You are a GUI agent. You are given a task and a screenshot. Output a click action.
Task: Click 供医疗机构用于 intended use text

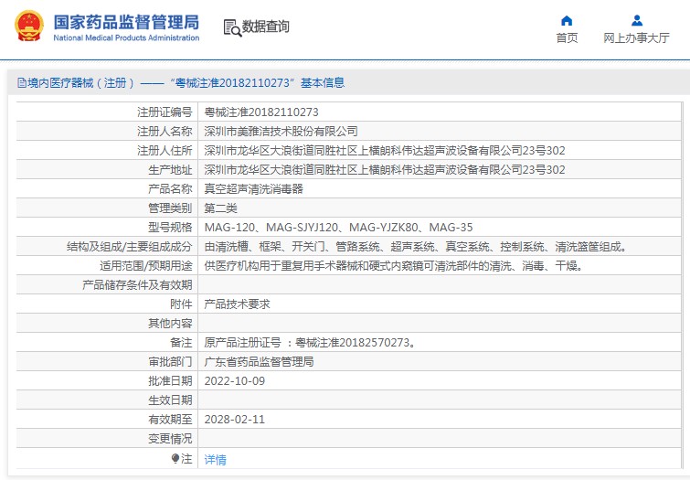pos(394,266)
